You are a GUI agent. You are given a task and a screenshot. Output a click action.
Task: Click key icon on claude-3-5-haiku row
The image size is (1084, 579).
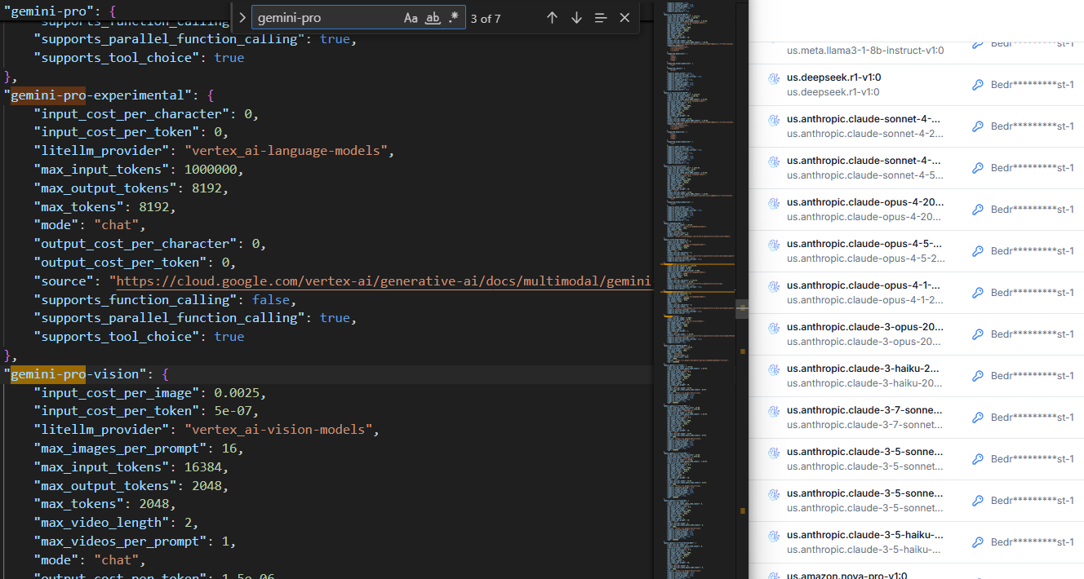[x=978, y=542]
